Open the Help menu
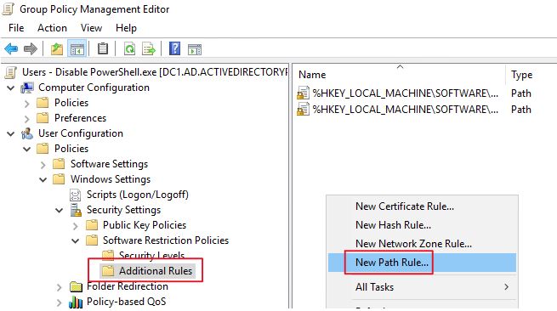Viewport: 557px width, 311px height. coord(126,28)
